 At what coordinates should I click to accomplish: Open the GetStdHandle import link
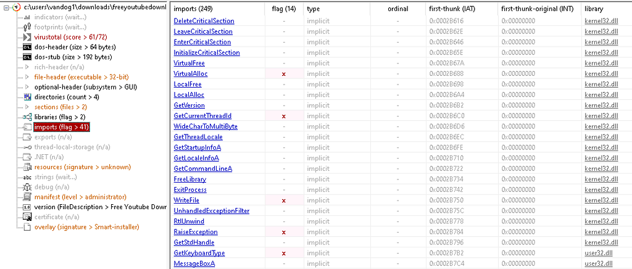(x=194, y=242)
